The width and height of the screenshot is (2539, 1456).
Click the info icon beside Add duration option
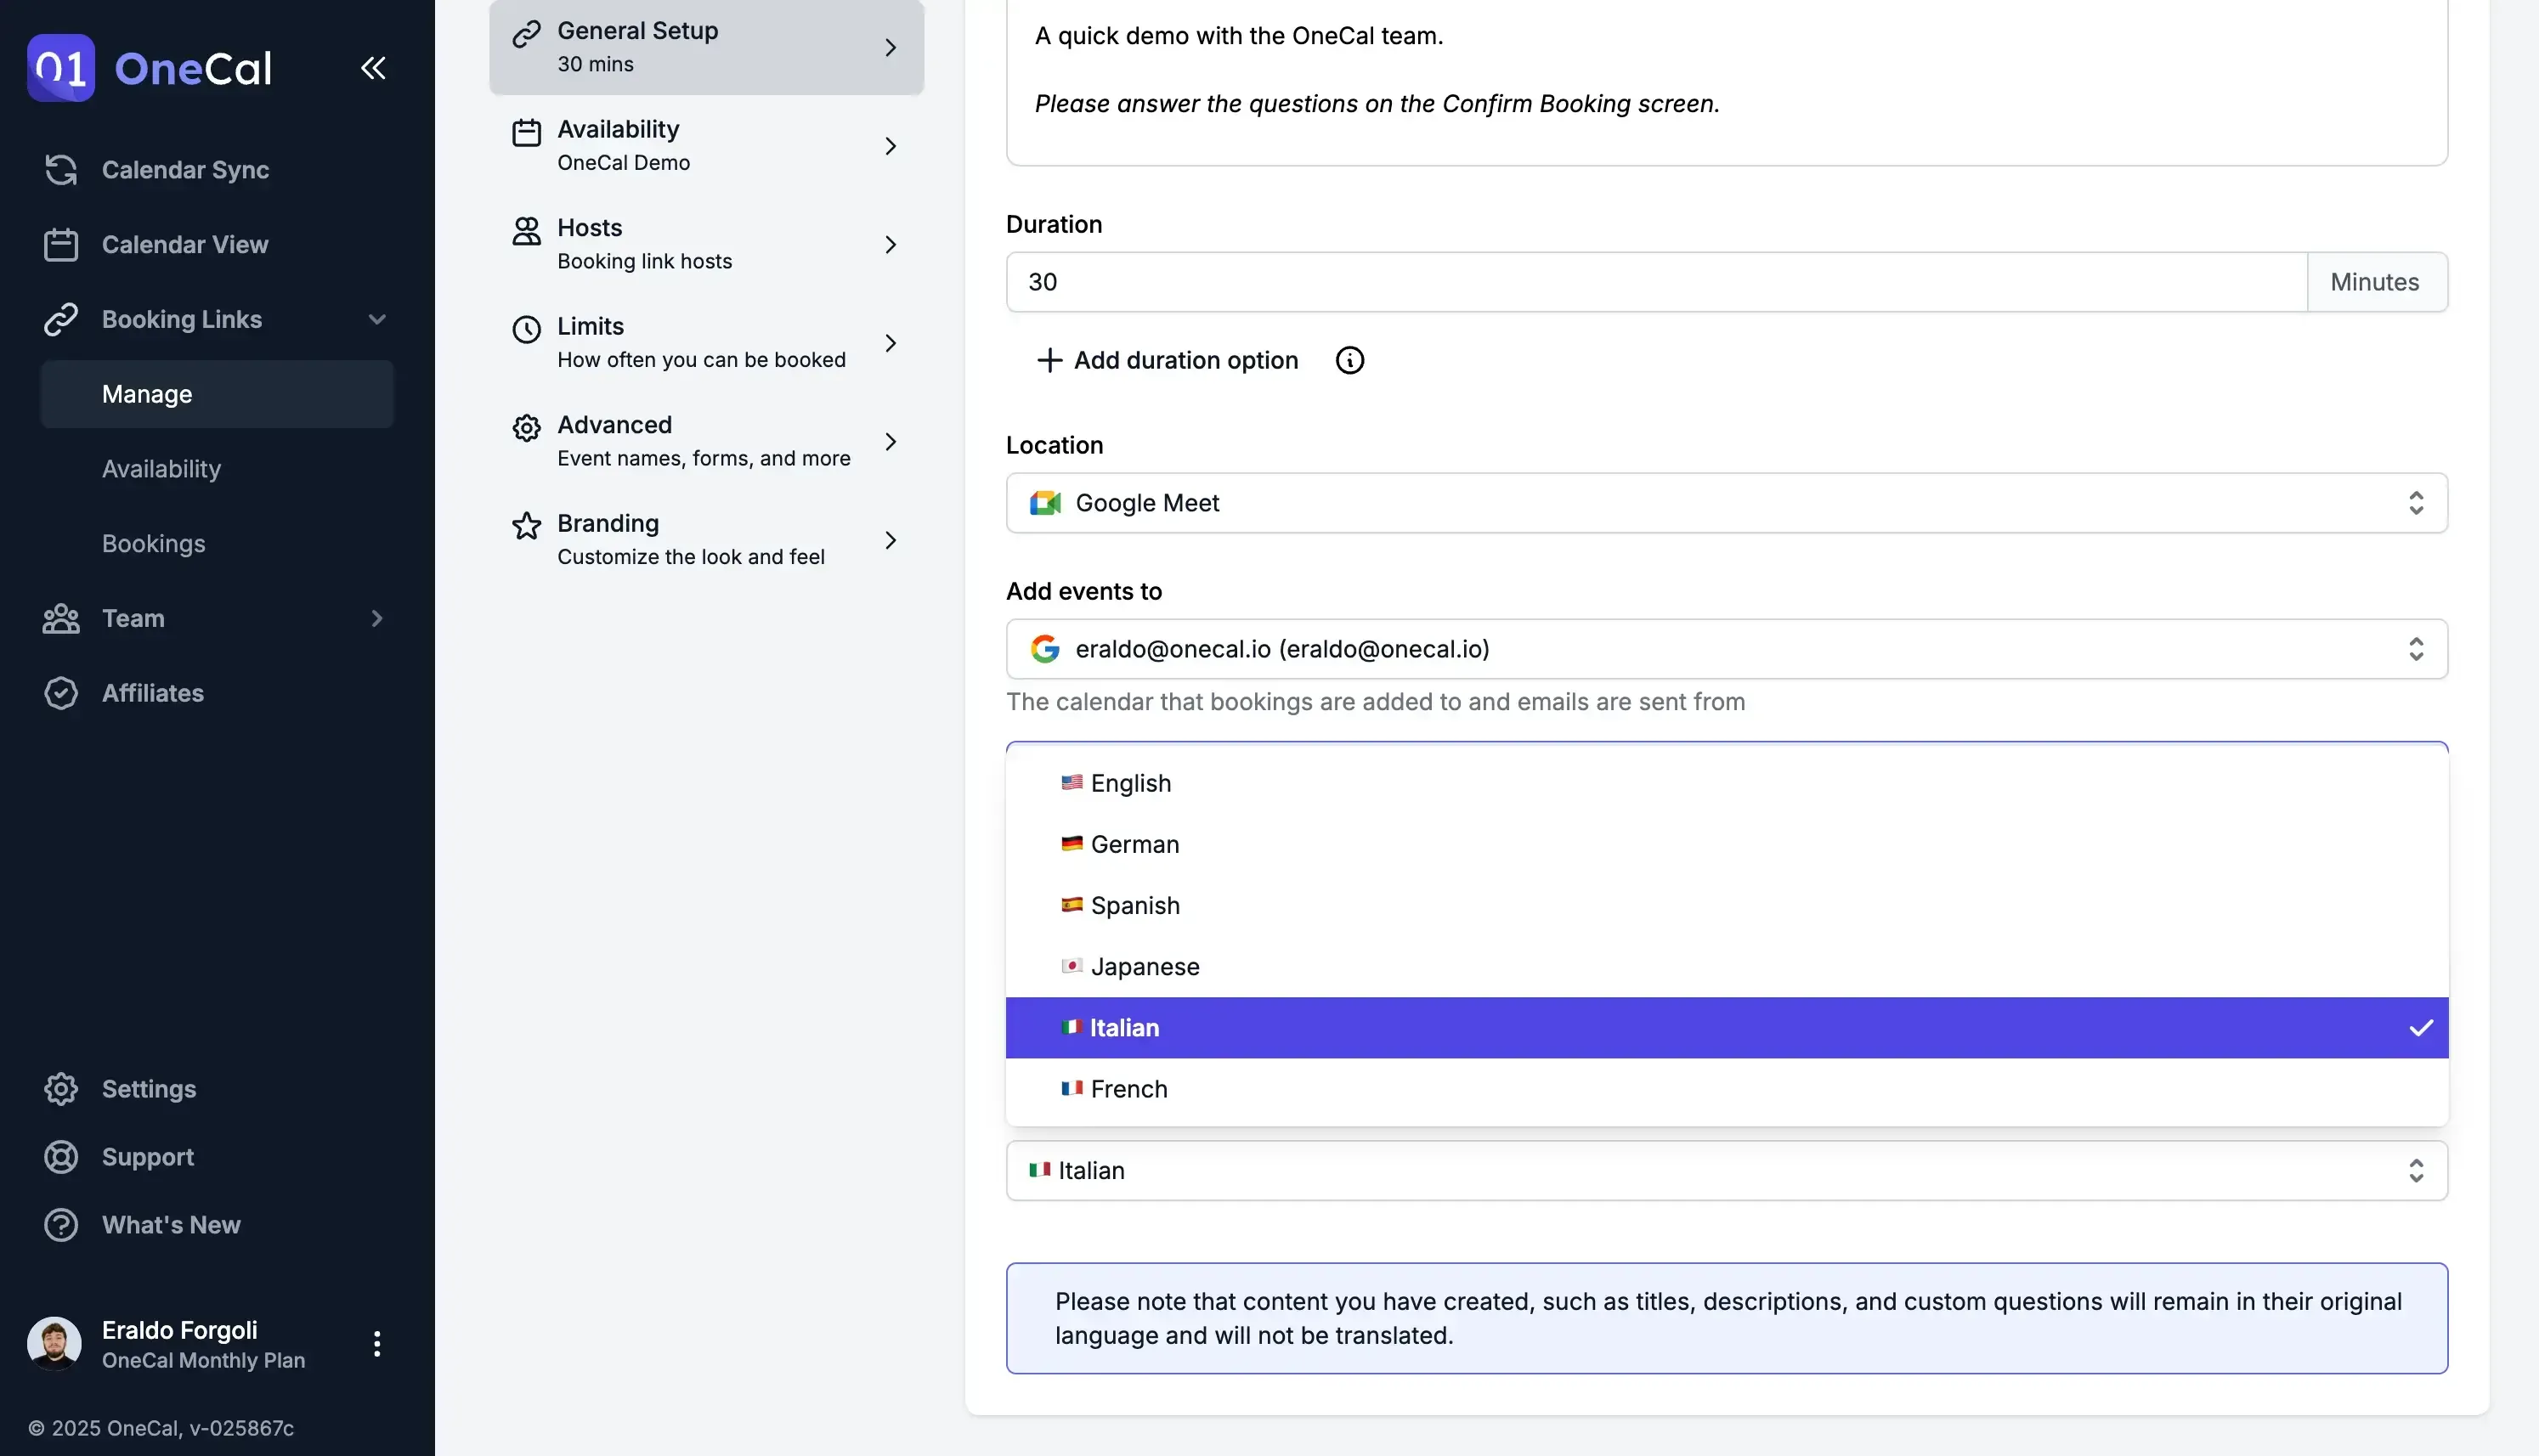[1349, 360]
